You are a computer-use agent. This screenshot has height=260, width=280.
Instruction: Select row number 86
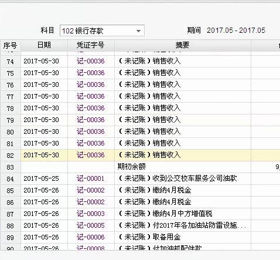[x=10, y=202]
